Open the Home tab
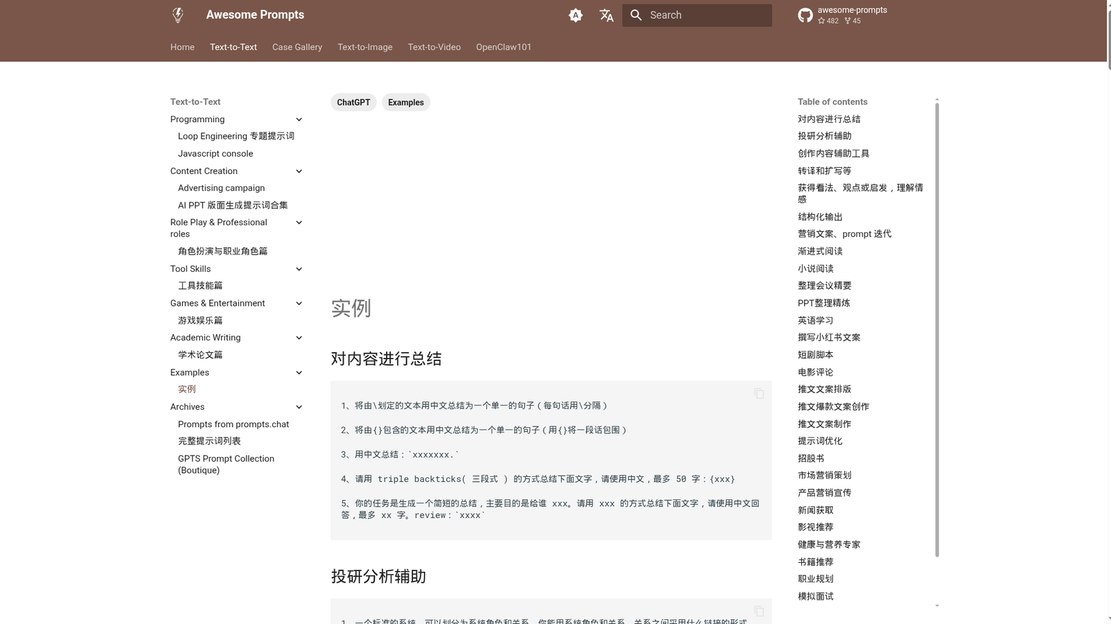 pos(183,47)
